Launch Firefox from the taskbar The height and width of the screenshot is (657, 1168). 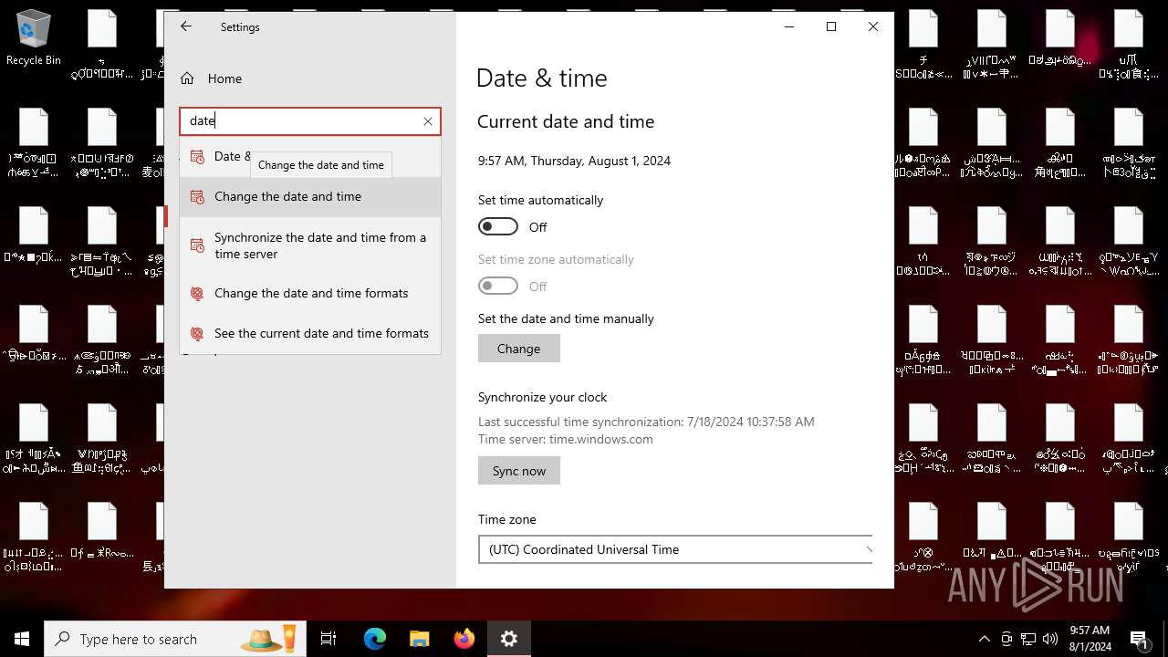pyautogui.click(x=464, y=639)
